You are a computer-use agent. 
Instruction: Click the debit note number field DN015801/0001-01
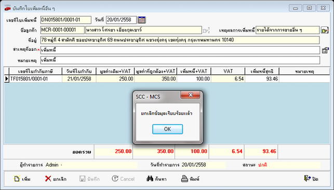(66, 20)
